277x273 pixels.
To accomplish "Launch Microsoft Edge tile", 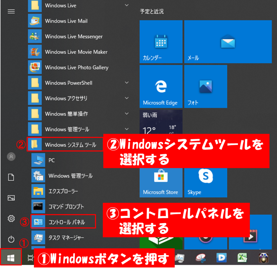I will [161, 86].
